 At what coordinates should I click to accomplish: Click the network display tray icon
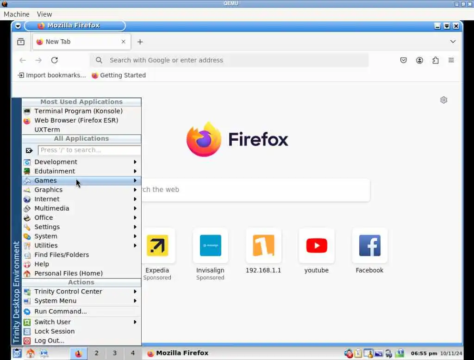[379, 354]
